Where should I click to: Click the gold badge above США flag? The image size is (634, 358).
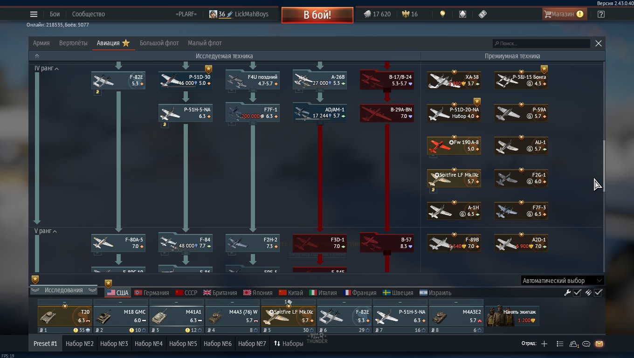[108, 283]
